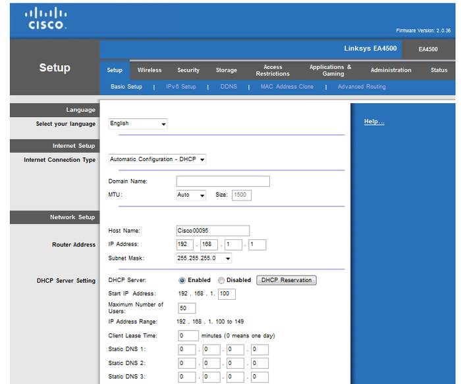The height and width of the screenshot is (384, 461).
Task: Click the Cisco logo
Action: point(46,18)
